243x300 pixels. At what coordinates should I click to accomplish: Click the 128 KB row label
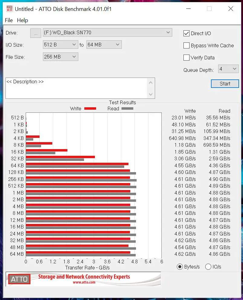point(16,172)
